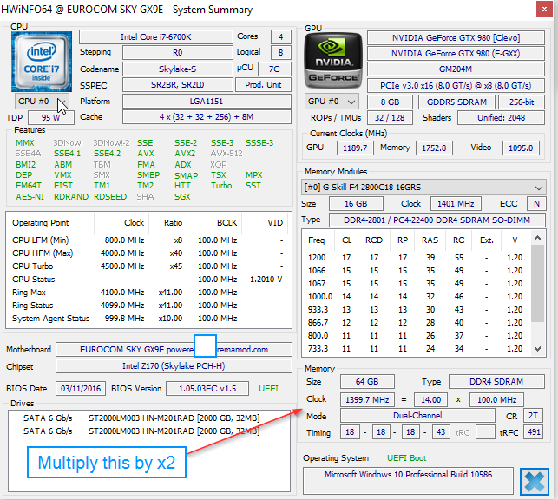Image resolution: width=558 pixels, height=500 pixels.
Task: Click the Intel Z170 chipset field
Action: pos(174,366)
